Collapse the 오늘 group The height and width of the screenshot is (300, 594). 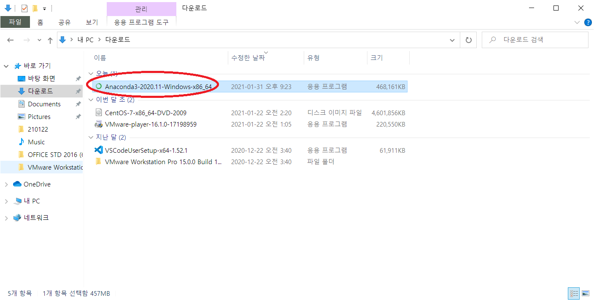[x=91, y=74]
